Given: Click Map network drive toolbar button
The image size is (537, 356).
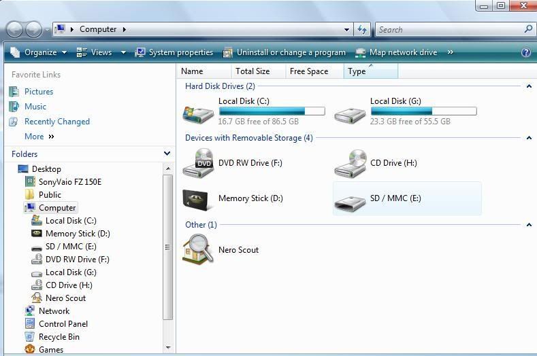Looking at the screenshot, I should [x=397, y=52].
